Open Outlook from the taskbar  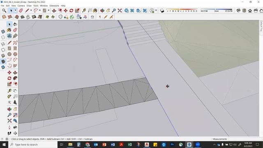tap(96, 144)
